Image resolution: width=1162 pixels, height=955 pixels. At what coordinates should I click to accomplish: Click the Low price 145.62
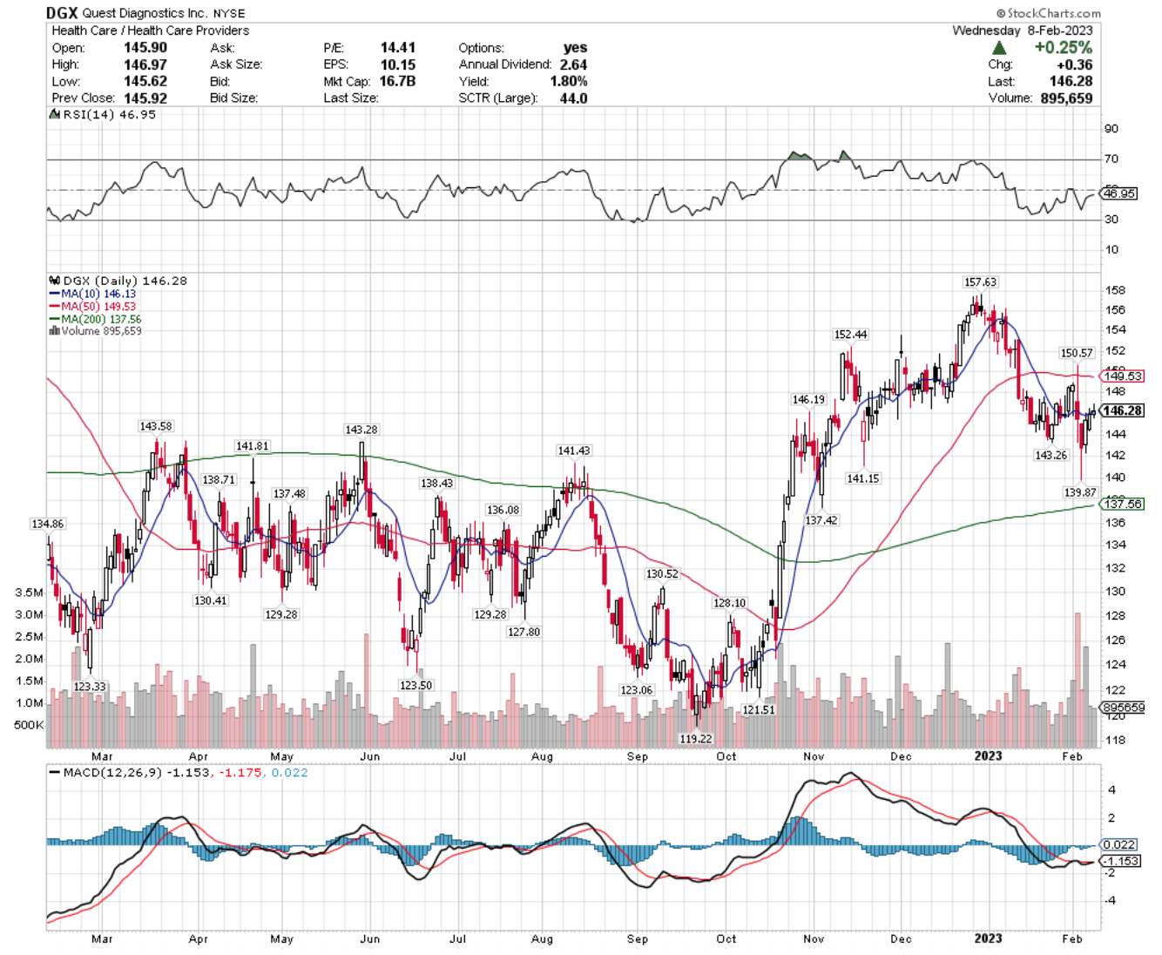point(145,81)
